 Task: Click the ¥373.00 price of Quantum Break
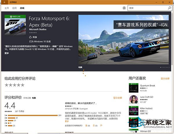143,91
